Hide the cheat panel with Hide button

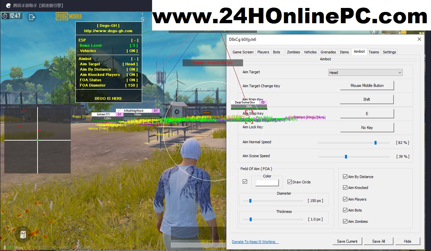(408, 241)
